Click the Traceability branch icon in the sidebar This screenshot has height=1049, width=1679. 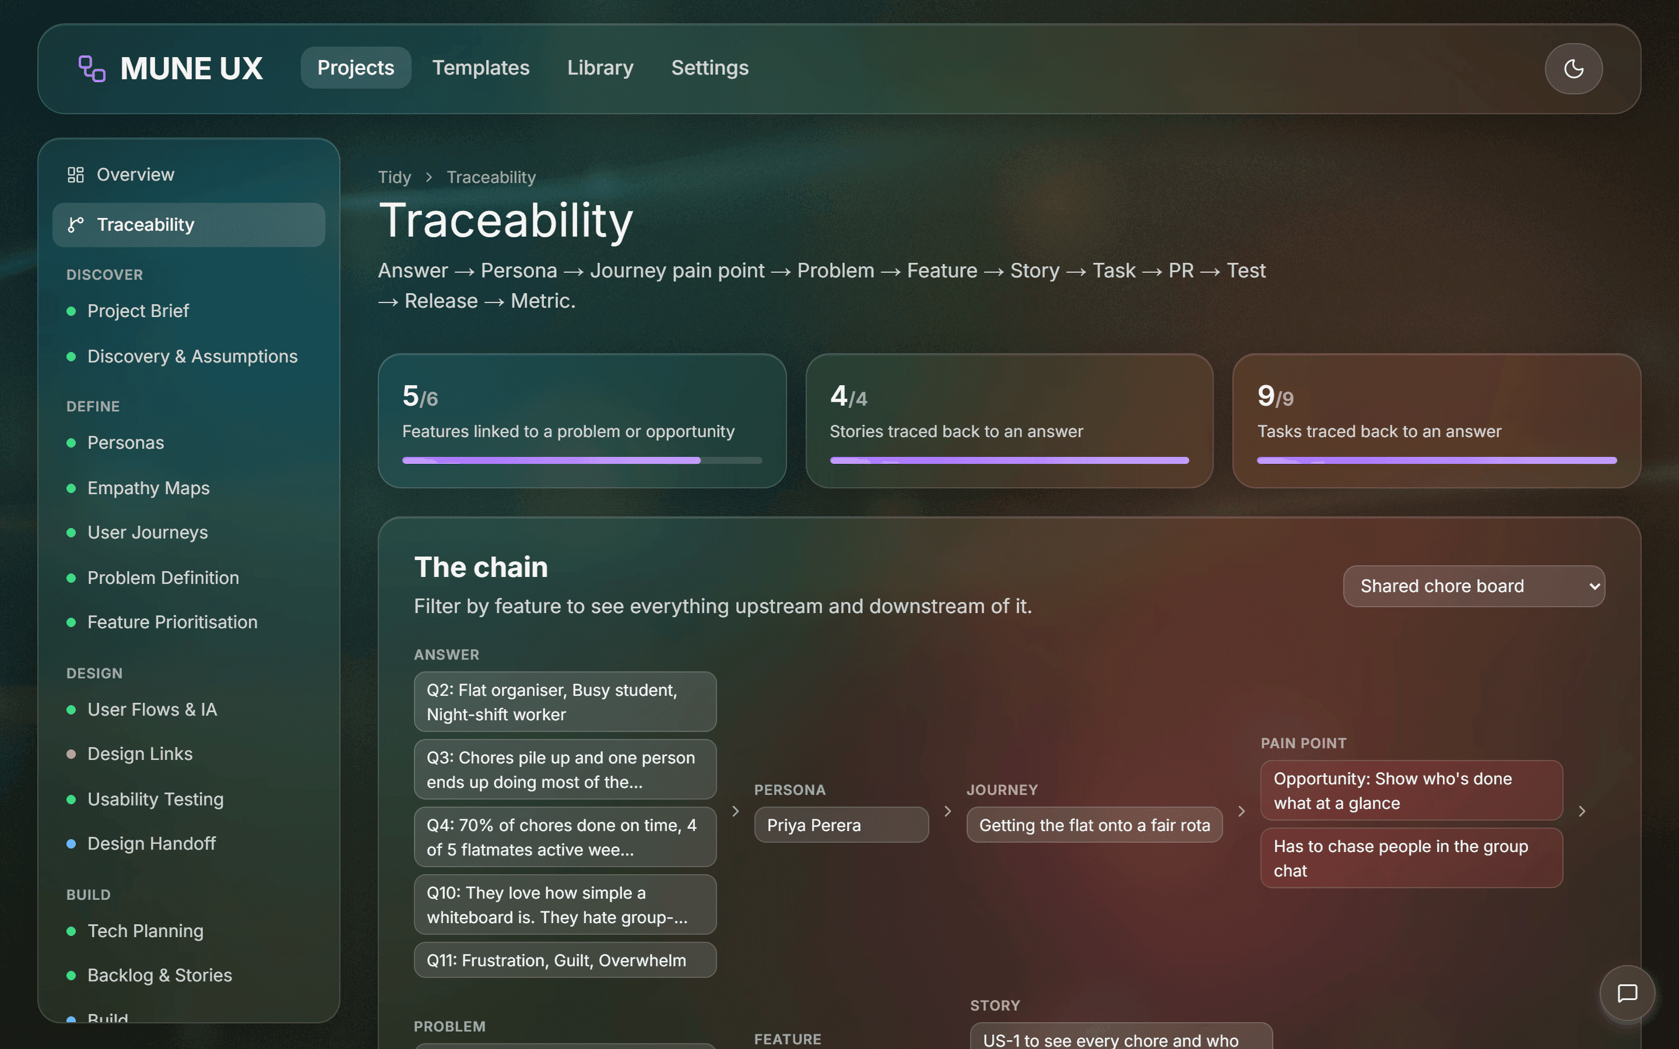(76, 225)
